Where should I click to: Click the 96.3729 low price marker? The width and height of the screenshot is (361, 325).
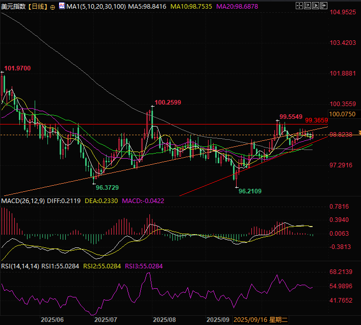click(108, 187)
